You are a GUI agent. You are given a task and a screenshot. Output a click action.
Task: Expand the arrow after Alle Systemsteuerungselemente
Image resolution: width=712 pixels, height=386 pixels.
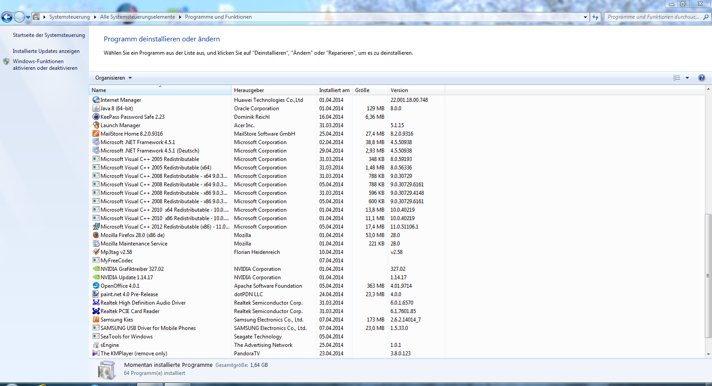180,17
